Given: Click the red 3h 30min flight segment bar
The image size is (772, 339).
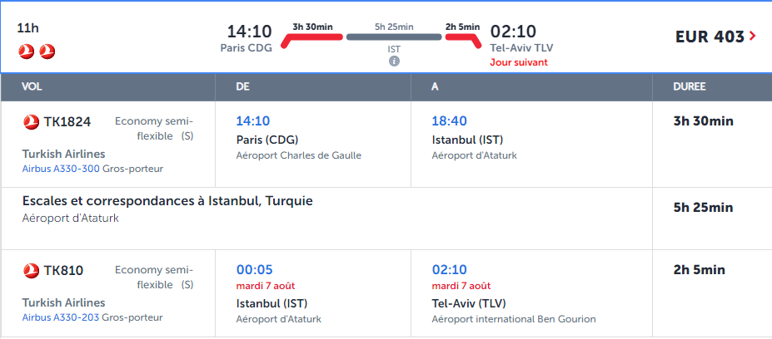Looking at the screenshot, I should (x=311, y=38).
